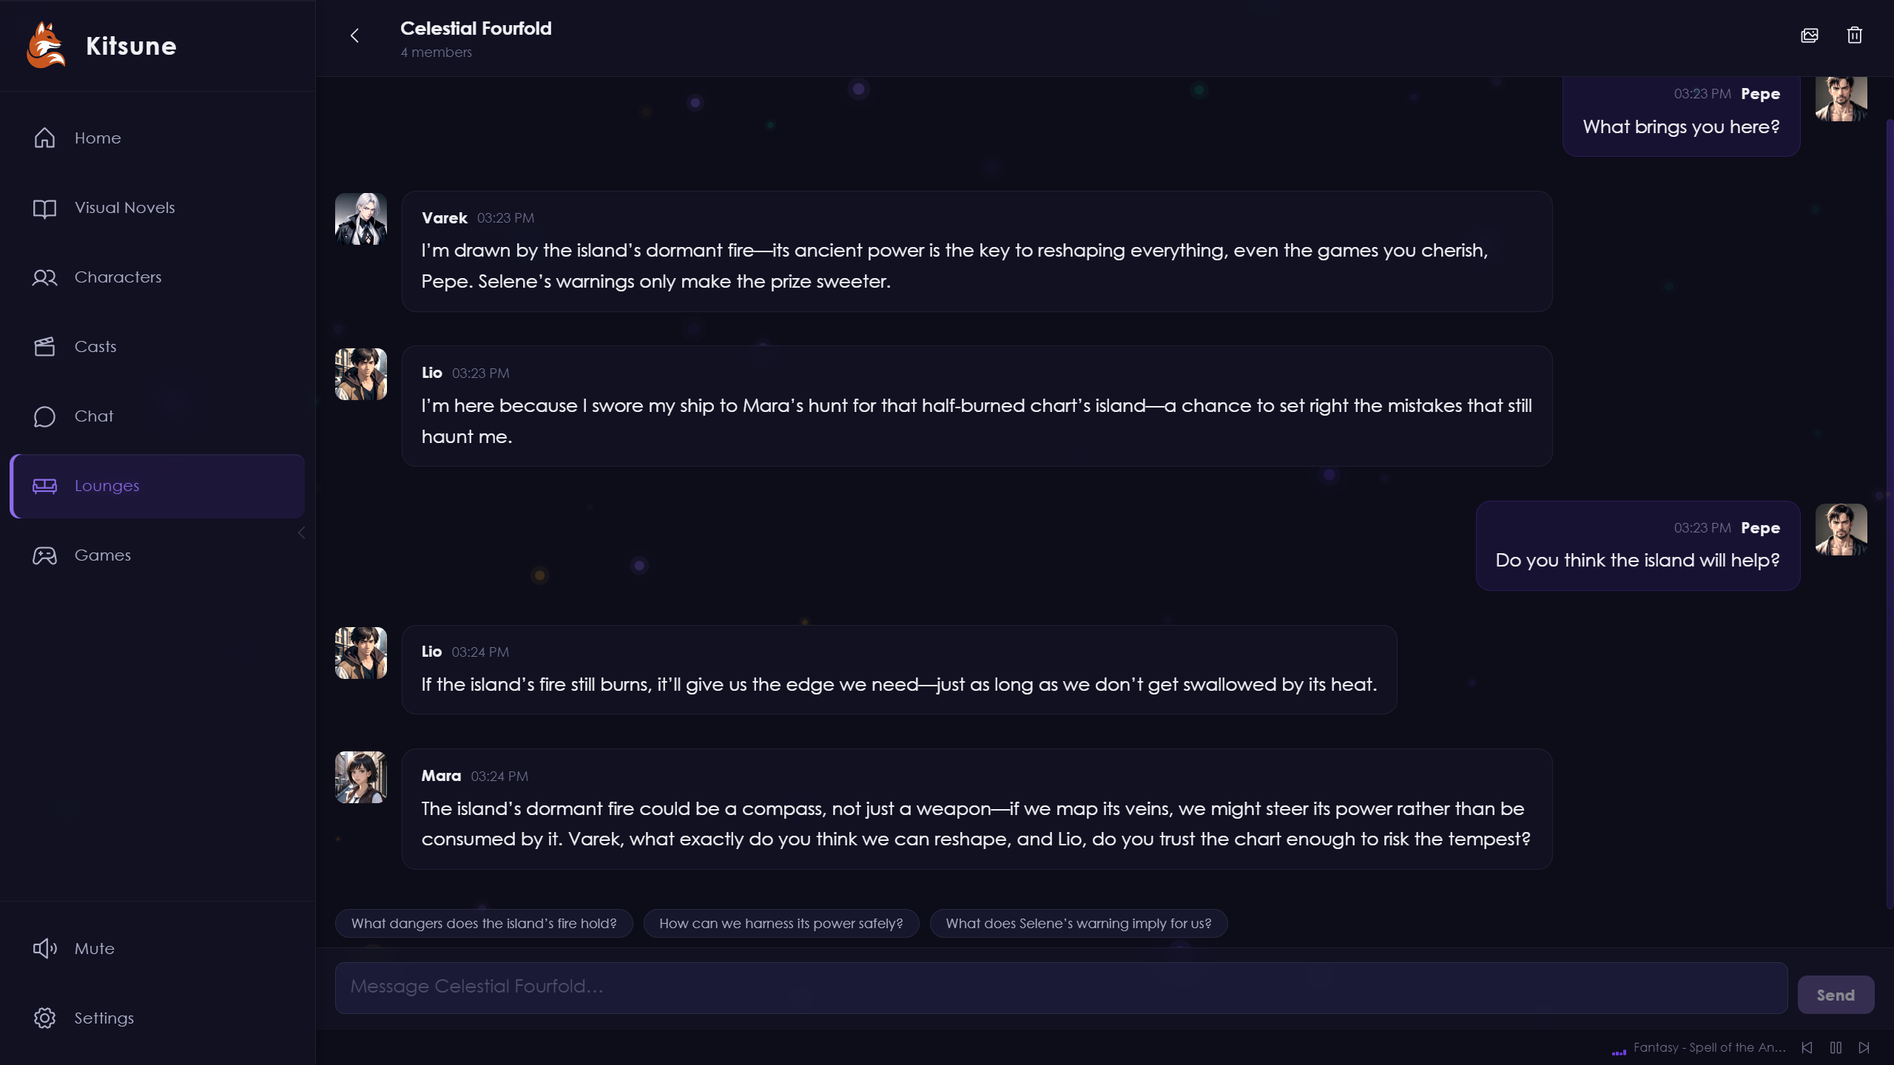Open the Chat bubble icon
Screen dimensions: 1894x1065
pos(44,416)
